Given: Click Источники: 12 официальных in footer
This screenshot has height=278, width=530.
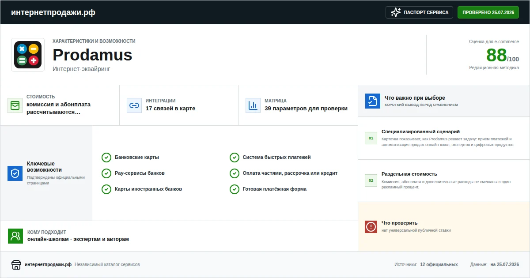Looking at the screenshot, I should (x=426, y=265).
